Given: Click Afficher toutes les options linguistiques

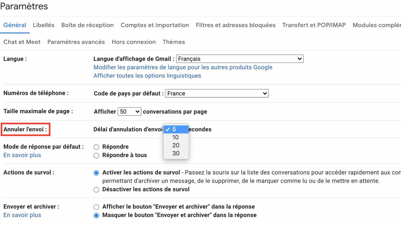Looking at the screenshot, I should coord(147,76).
